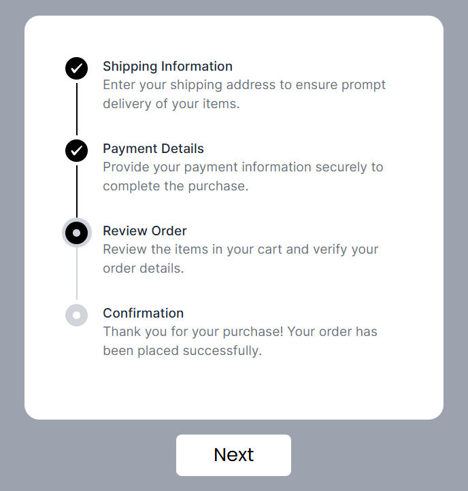This screenshot has height=491, width=468.
Task: Select the active Review Order step indicator
Action: (76, 233)
